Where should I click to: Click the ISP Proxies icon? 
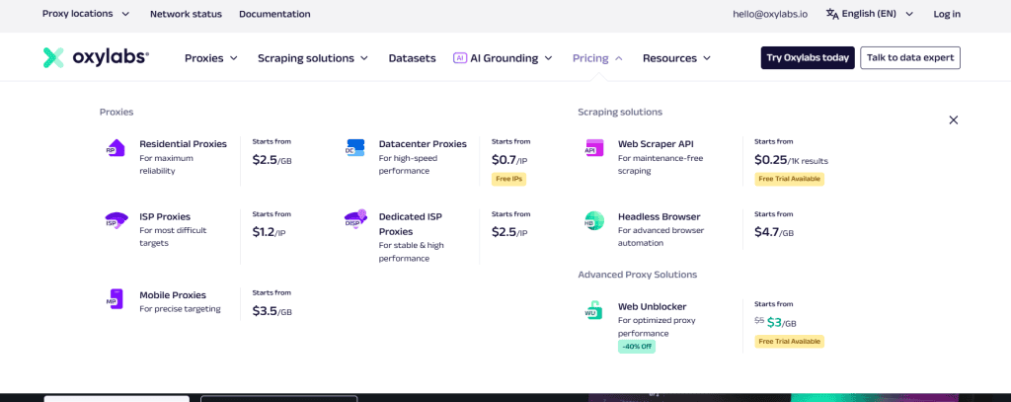click(x=117, y=221)
